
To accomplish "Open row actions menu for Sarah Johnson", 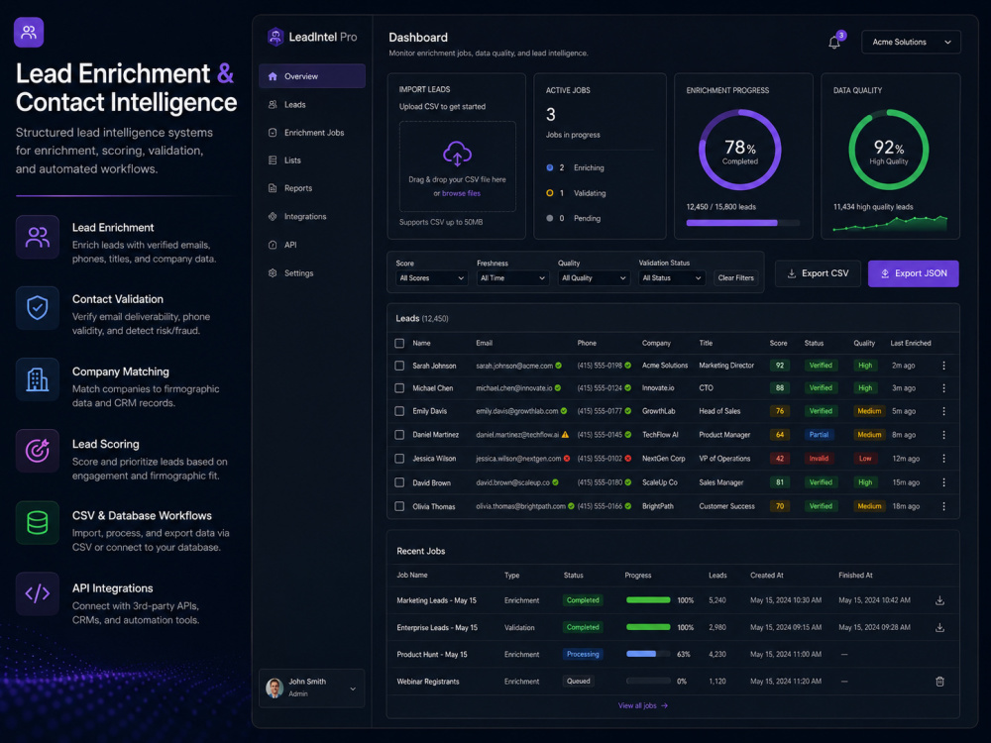I will (x=943, y=366).
